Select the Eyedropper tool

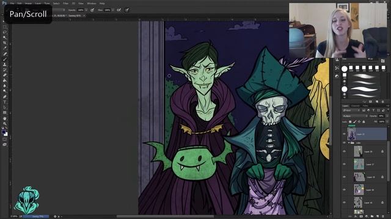[4, 48]
